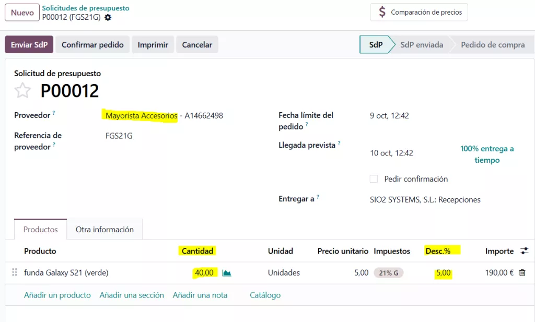Select the SdP enviada status stage
The width and height of the screenshot is (535, 322).
[421, 45]
